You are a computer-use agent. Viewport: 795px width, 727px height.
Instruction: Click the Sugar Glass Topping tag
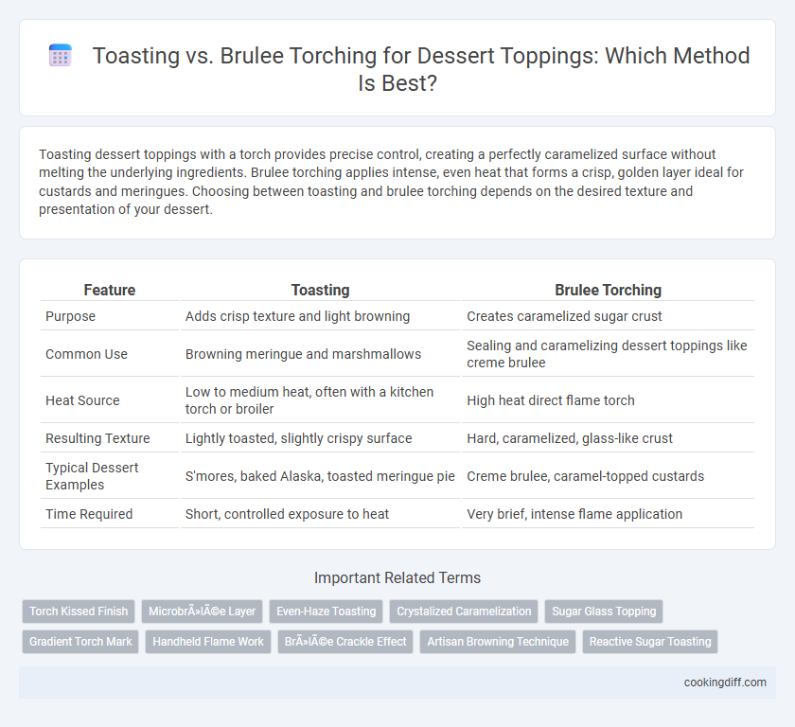[x=604, y=612]
